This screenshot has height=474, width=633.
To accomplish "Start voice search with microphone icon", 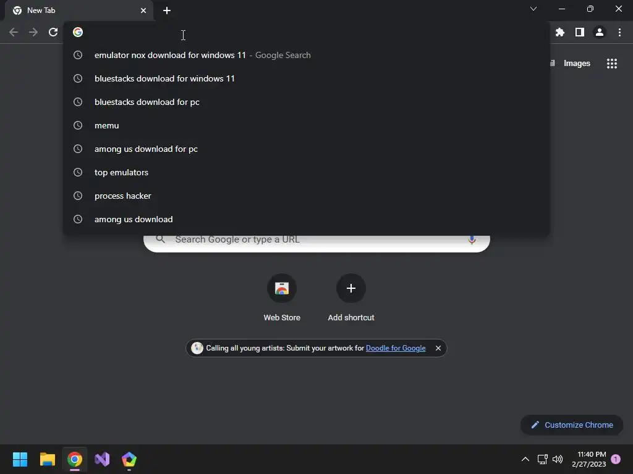I will pyautogui.click(x=472, y=240).
